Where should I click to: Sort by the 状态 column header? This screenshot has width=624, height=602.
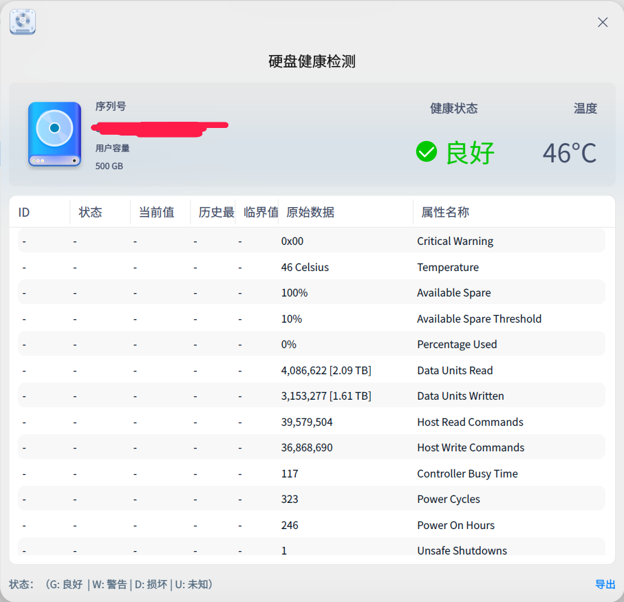[91, 212]
